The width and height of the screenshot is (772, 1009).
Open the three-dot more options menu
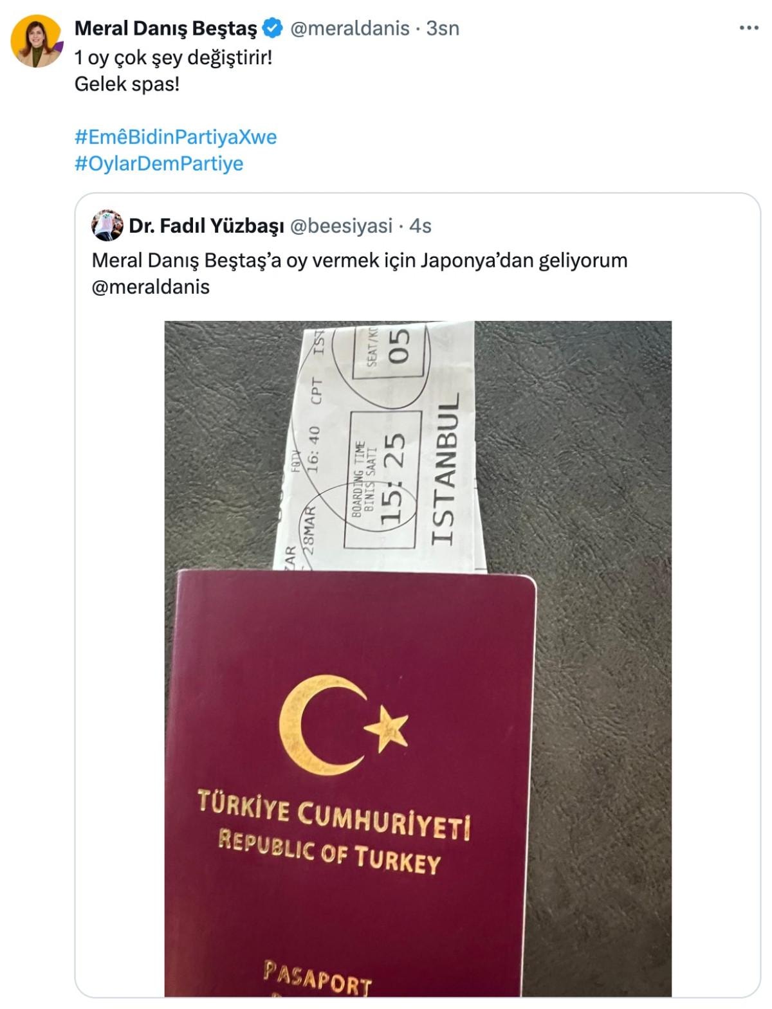point(749,28)
